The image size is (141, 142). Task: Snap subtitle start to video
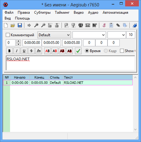[67, 25]
